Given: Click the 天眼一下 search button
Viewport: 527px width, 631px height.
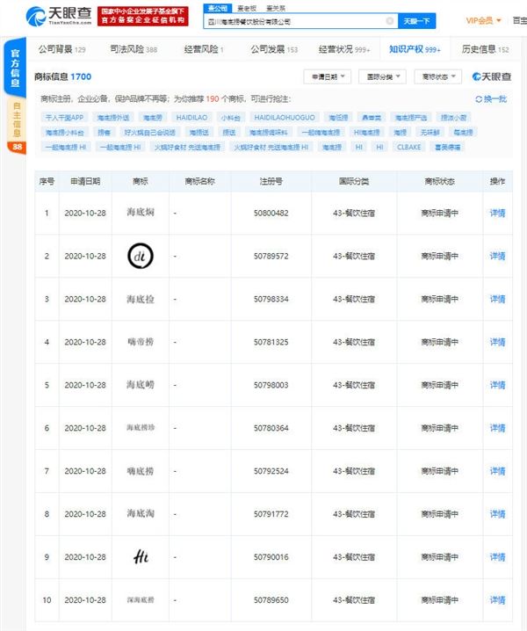Looking at the screenshot, I should [x=416, y=21].
